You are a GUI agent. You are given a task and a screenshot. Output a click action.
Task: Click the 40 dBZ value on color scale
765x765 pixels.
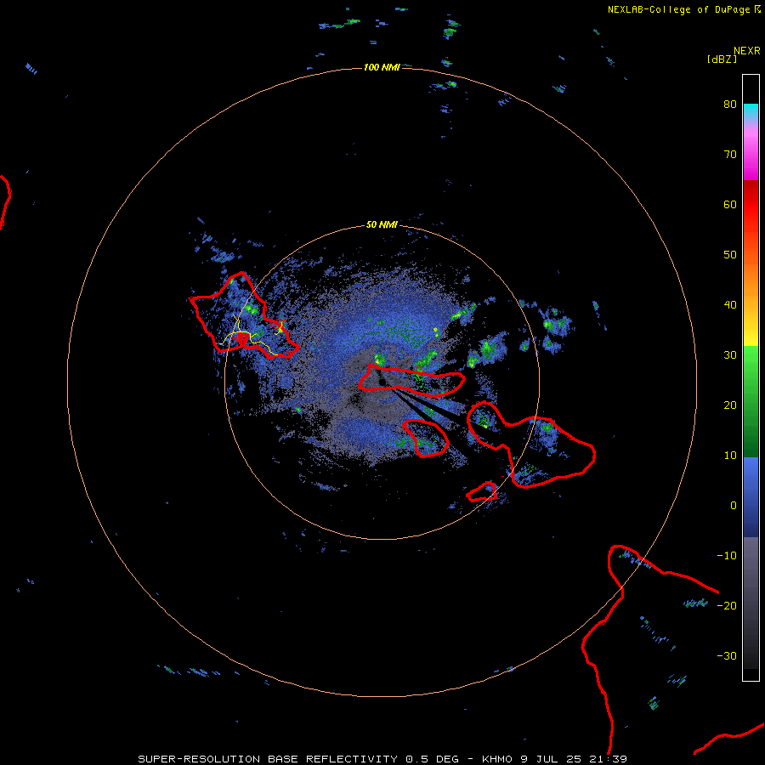point(730,305)
